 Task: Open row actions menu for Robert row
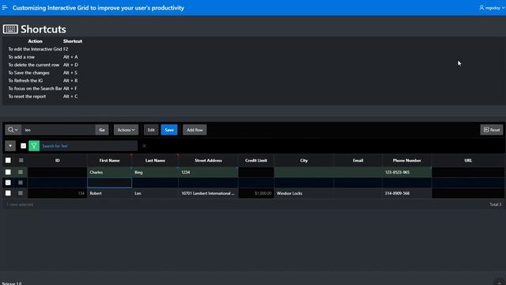coord(21,193)
